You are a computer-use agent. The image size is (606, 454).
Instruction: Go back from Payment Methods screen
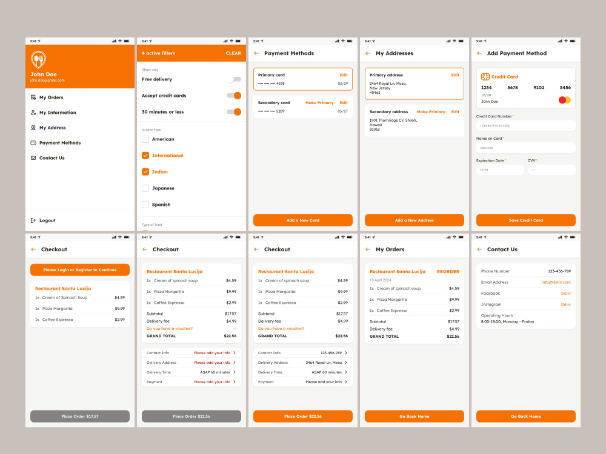[256, 53]
